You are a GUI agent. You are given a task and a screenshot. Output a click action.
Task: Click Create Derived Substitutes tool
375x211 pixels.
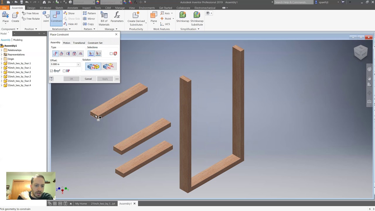(136, 19)
